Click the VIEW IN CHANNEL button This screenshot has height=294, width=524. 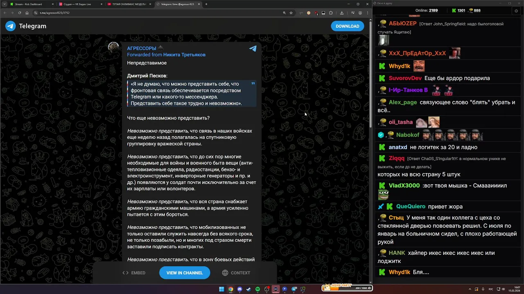pyautogui.click(x=185, y=273)
